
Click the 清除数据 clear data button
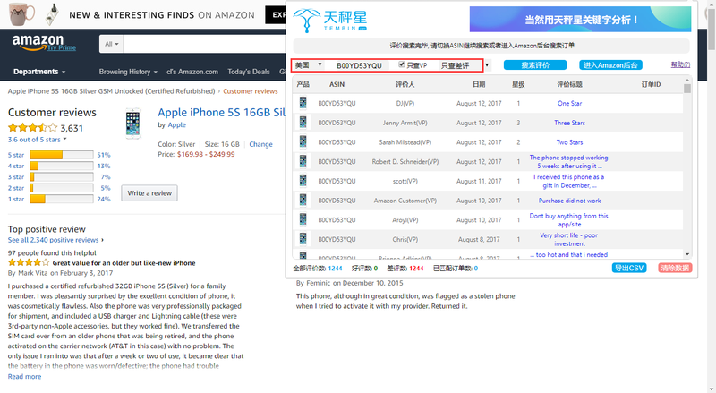coord(675,268)
